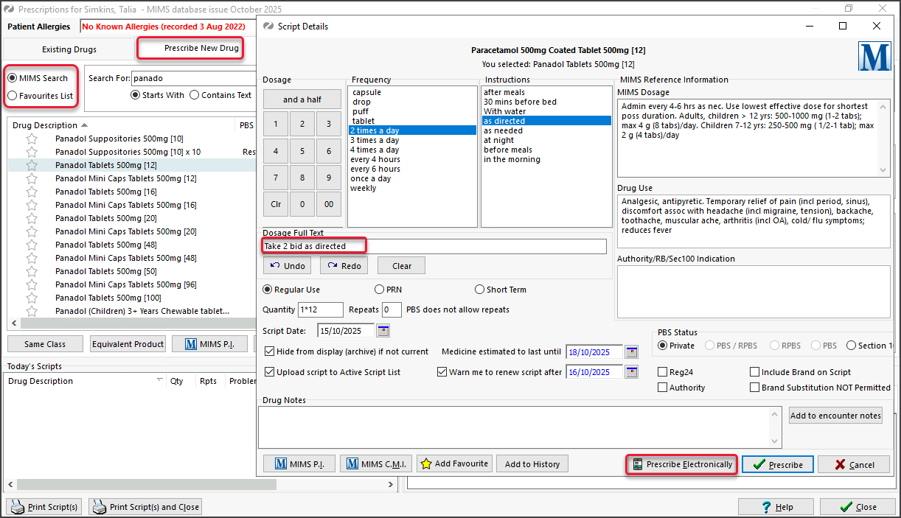The image size is (901, 518).
Task: Select Short Term usage option
Action: click(501, 290)
